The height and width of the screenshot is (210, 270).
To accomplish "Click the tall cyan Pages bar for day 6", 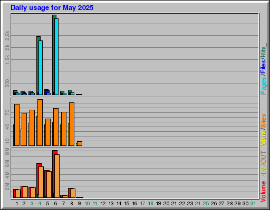I will coord(56,57).
